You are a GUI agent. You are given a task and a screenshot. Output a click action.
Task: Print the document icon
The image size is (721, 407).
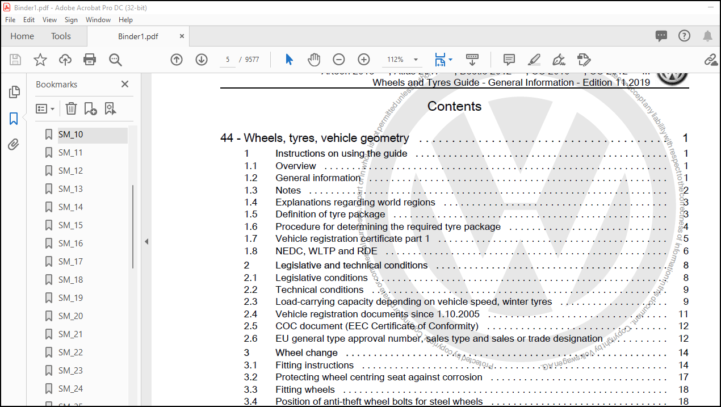click(x=90, y=60)
